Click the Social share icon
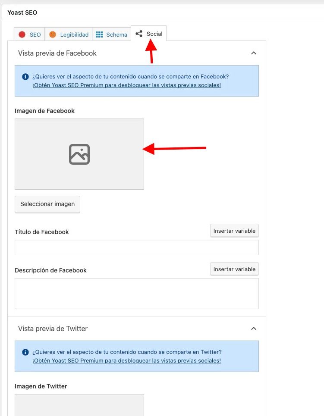This screenshot has height=416, width=324. point(139,34)
